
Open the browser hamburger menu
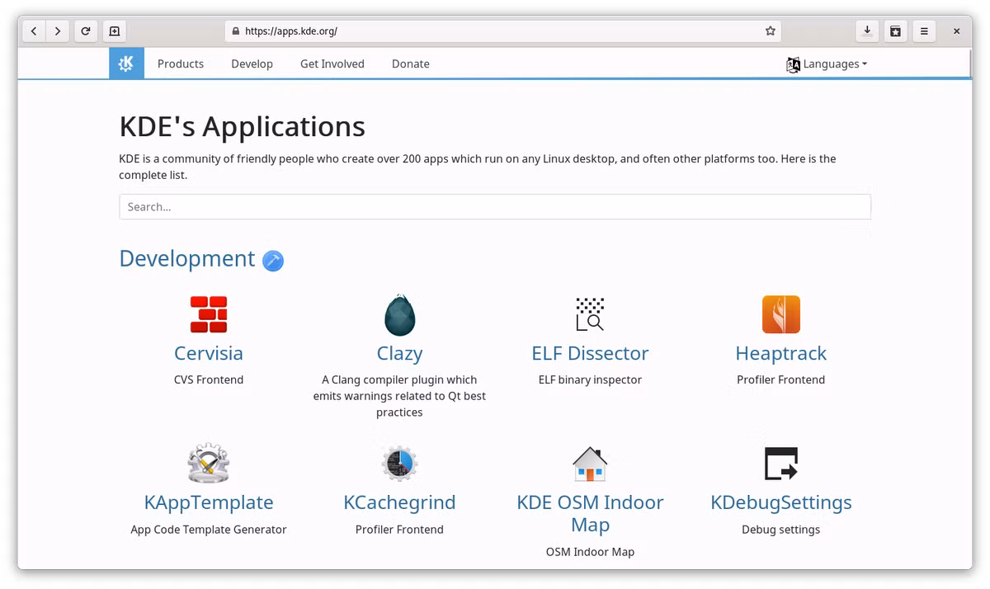pyautogui.click(x=924, y=31)
